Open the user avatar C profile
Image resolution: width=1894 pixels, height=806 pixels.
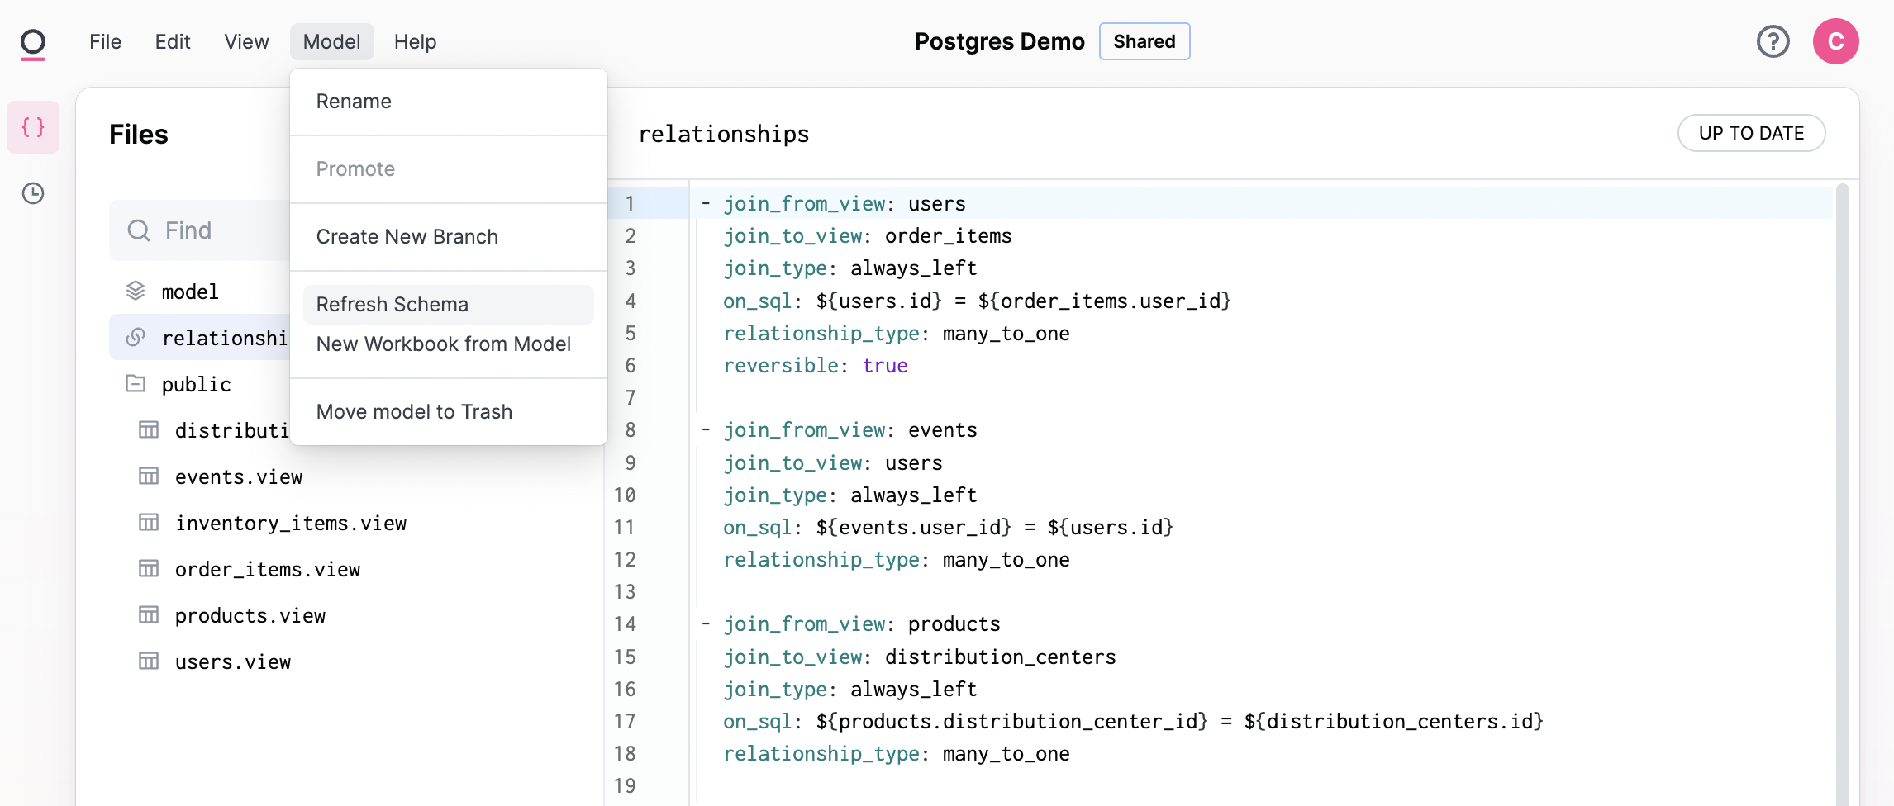click(1835, 41)
